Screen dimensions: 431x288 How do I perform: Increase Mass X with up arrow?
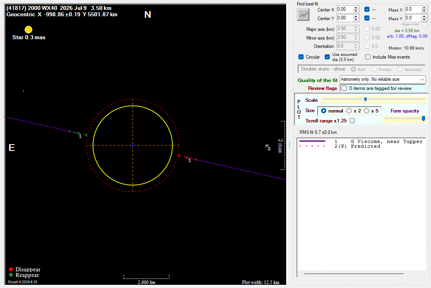(x=424, y=8)
